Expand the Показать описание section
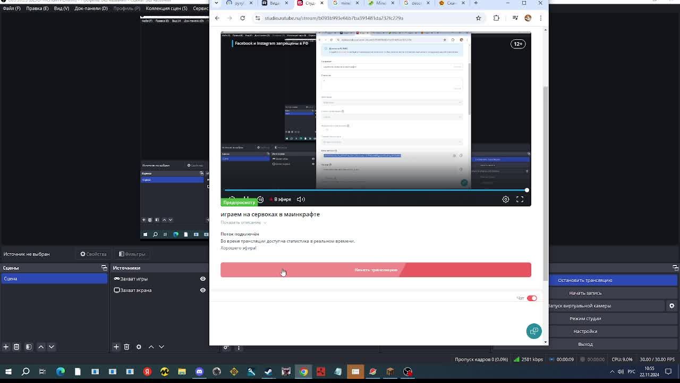Viewport: 680px width, 383px height. click(x=243, y=222)
